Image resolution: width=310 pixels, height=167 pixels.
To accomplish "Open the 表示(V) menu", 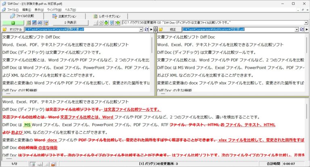I will 39,10.
